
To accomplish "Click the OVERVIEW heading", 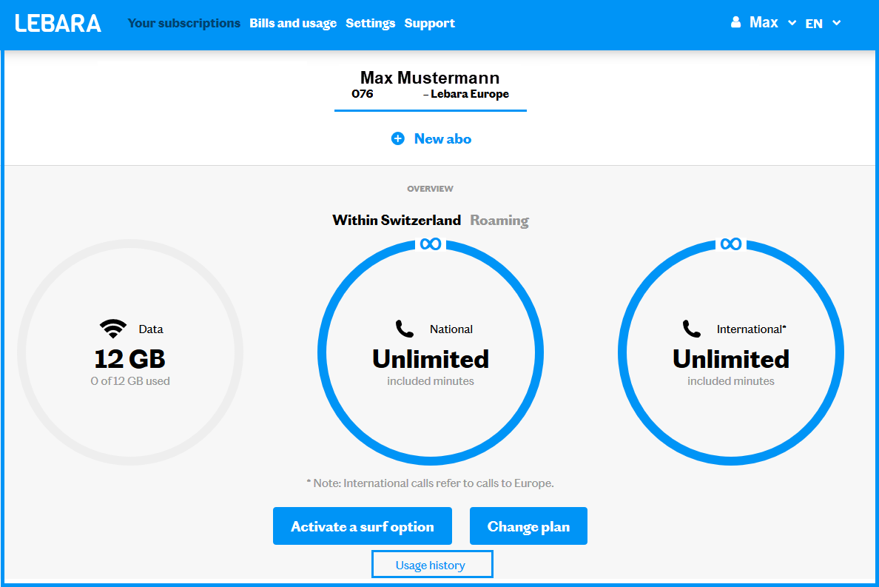I will point(430,189).
